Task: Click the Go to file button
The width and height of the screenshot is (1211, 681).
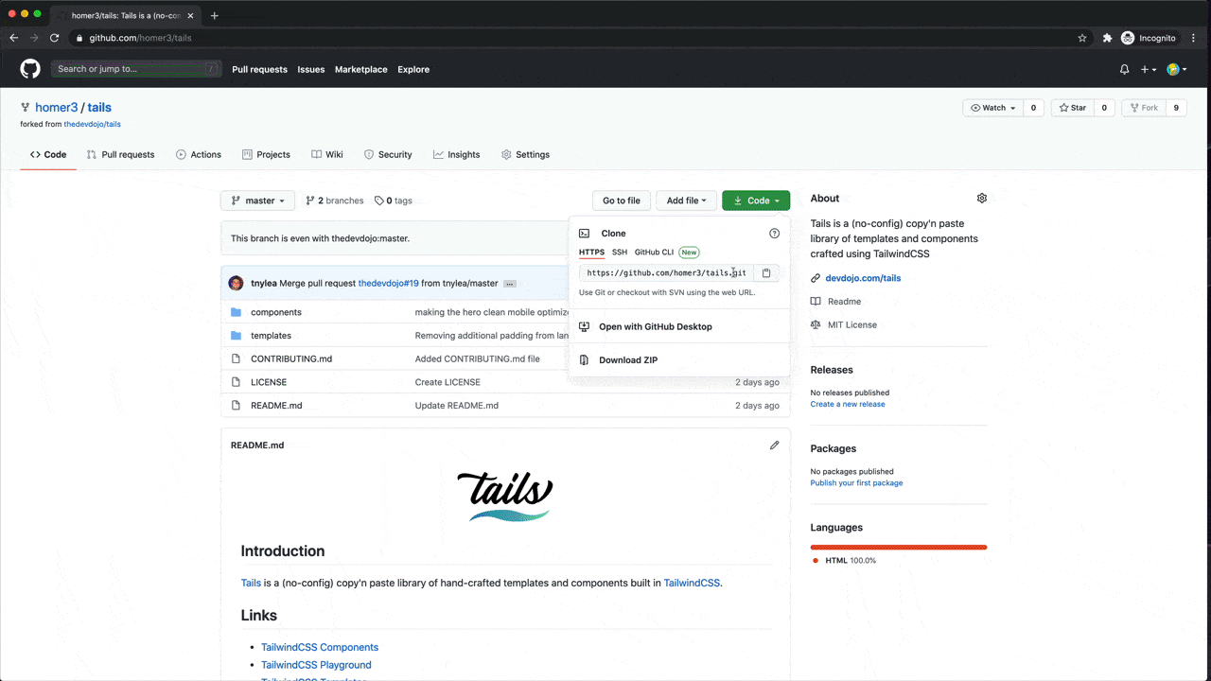Action: point(622,201)
